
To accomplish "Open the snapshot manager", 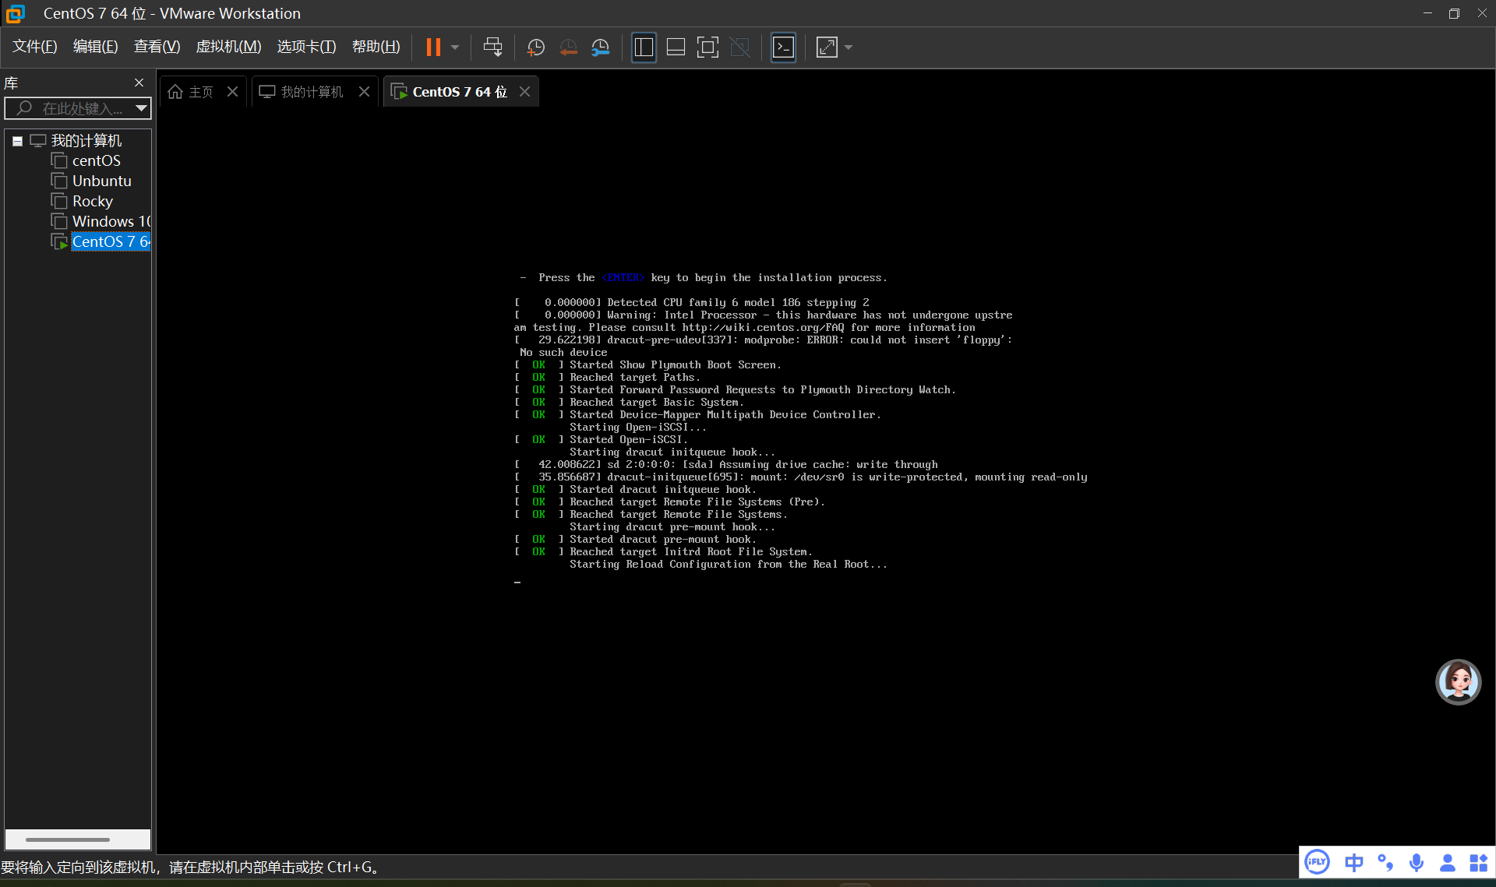I will coord(601,48).
